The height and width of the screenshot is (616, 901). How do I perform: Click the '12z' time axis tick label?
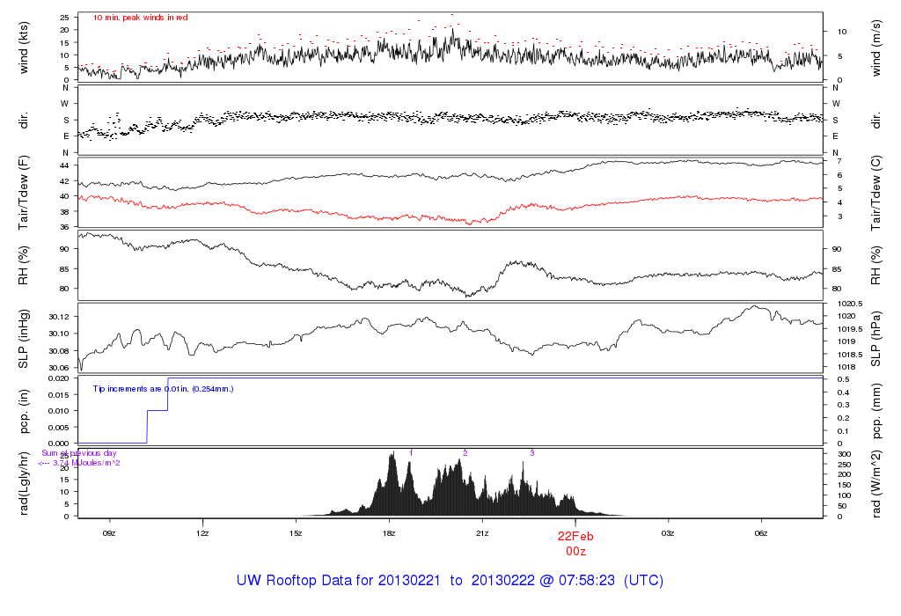click(x=202, y=533)
